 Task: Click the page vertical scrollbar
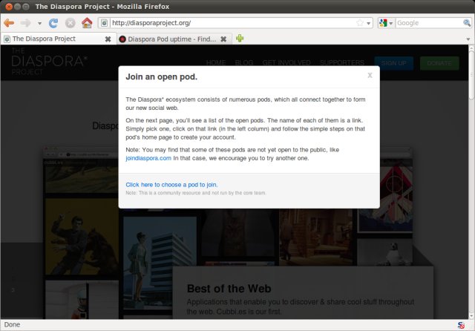471,186
